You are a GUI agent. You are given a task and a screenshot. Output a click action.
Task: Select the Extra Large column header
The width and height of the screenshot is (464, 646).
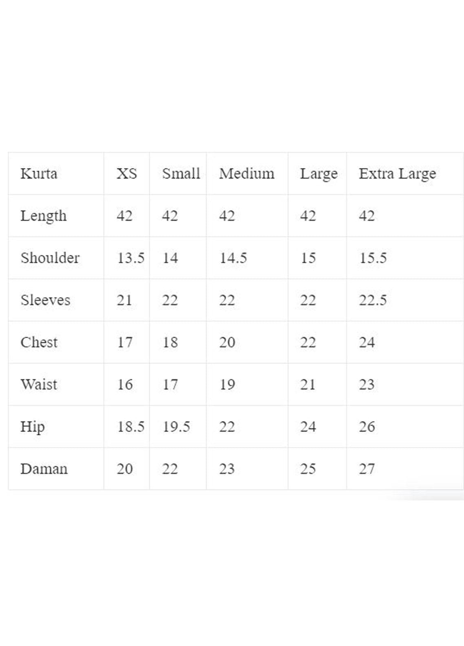coord(397,174)
